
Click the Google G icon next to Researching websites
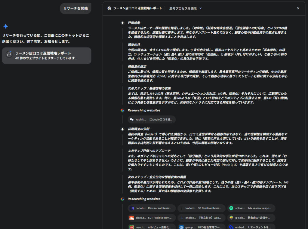pyautogui.click(x=122, y=110)
